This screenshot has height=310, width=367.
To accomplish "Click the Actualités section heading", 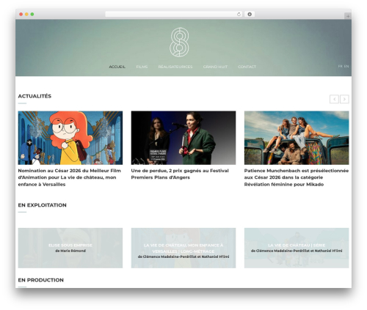I will (34, 96).
